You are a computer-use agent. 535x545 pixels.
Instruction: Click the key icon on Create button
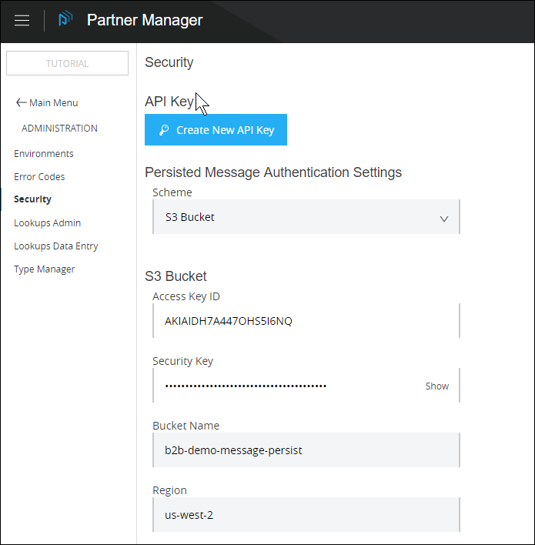pos(163,130)
